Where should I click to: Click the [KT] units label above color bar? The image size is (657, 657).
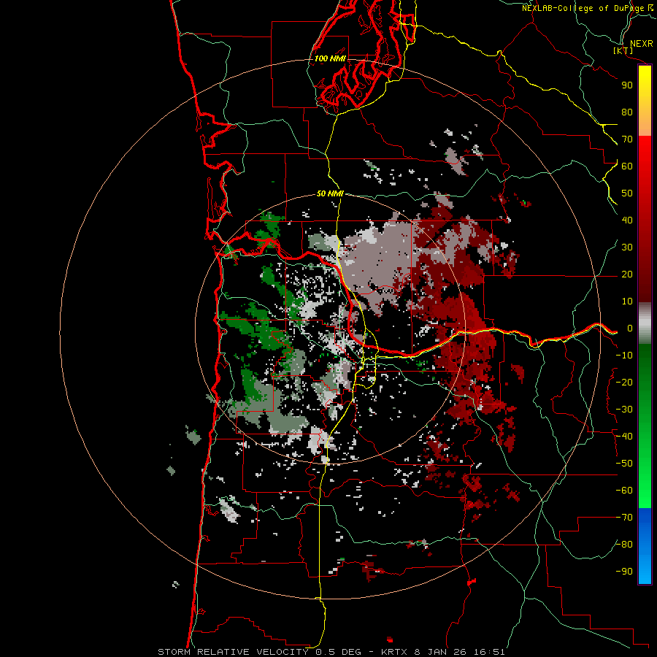point(623,50)
